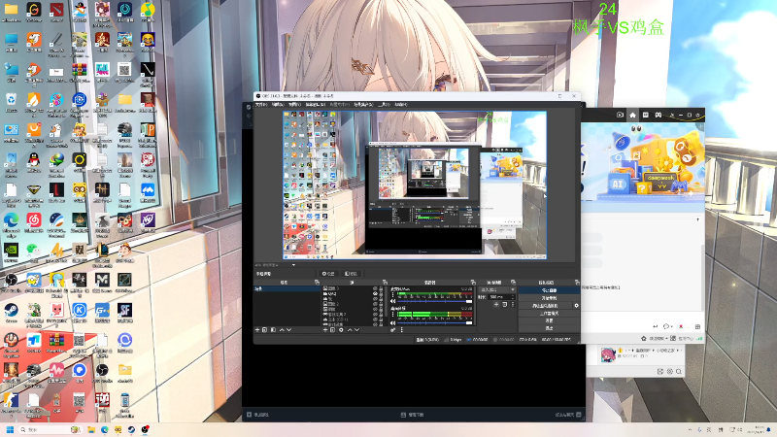Pop out the Audio Mixer dock icon
This screenshot has width=777, height=437.
pos(473,283)
